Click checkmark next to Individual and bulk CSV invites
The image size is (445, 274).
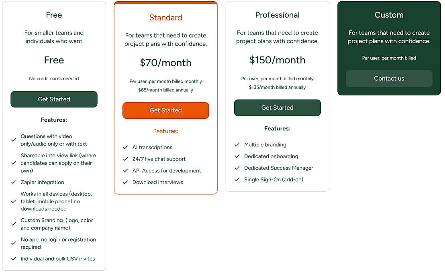14,259
